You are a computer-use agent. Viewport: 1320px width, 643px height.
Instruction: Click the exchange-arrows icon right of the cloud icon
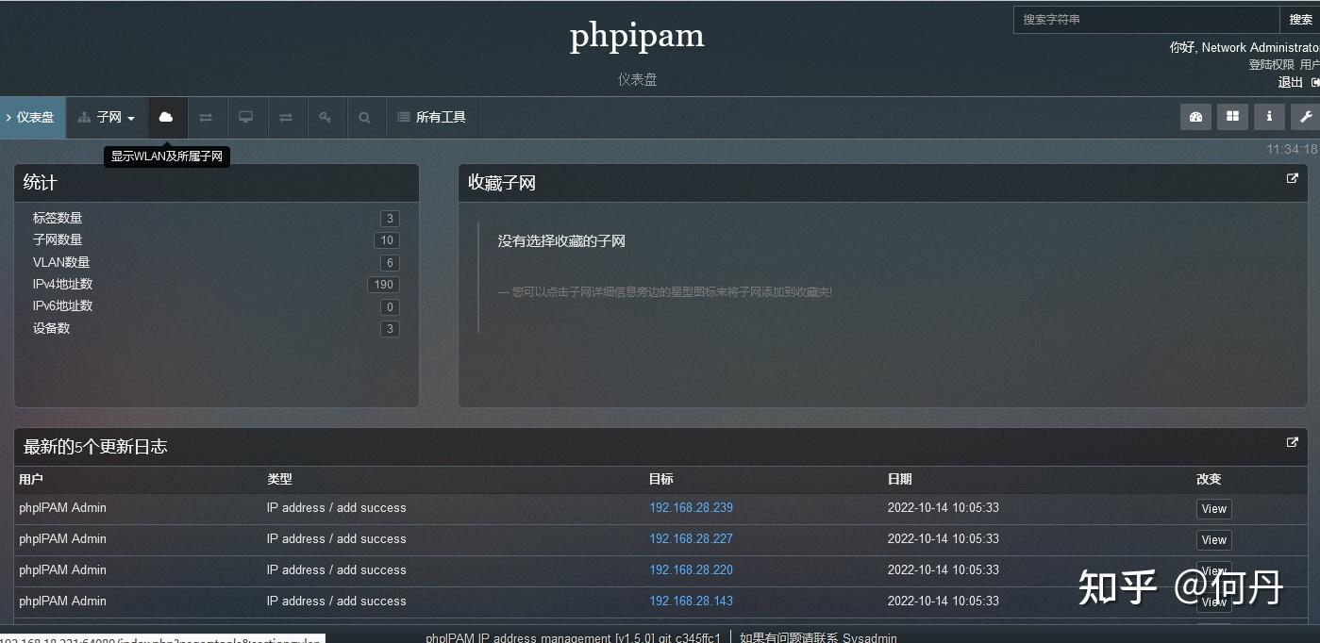[x=206, y=117]
